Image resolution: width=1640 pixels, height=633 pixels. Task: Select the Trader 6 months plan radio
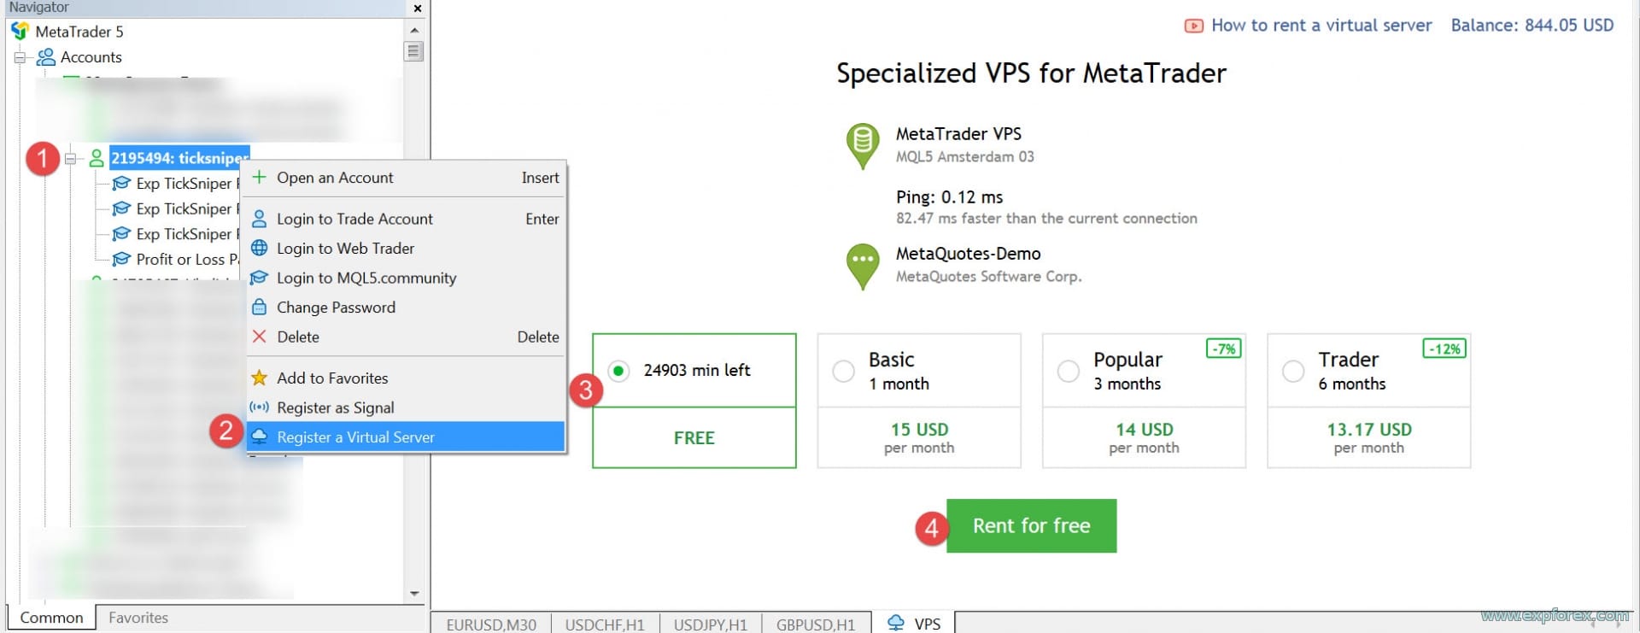tap(1293, 372)
